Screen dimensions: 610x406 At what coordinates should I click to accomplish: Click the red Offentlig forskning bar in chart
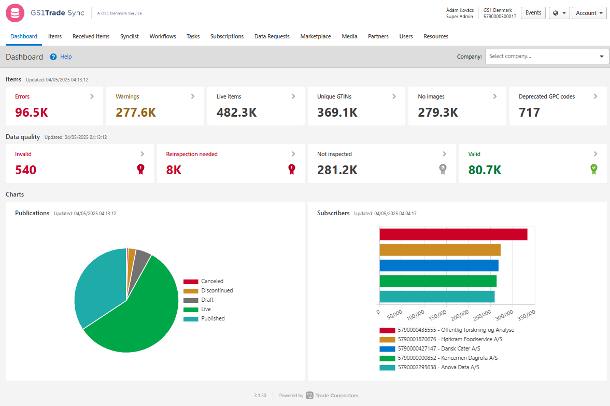(453, 234)
